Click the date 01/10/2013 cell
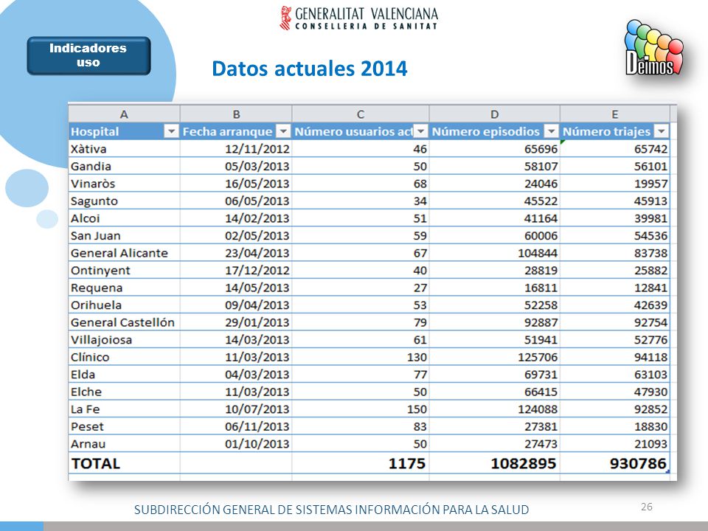The height and width of the screenshot is (531, 708). [x=236, y=443]
